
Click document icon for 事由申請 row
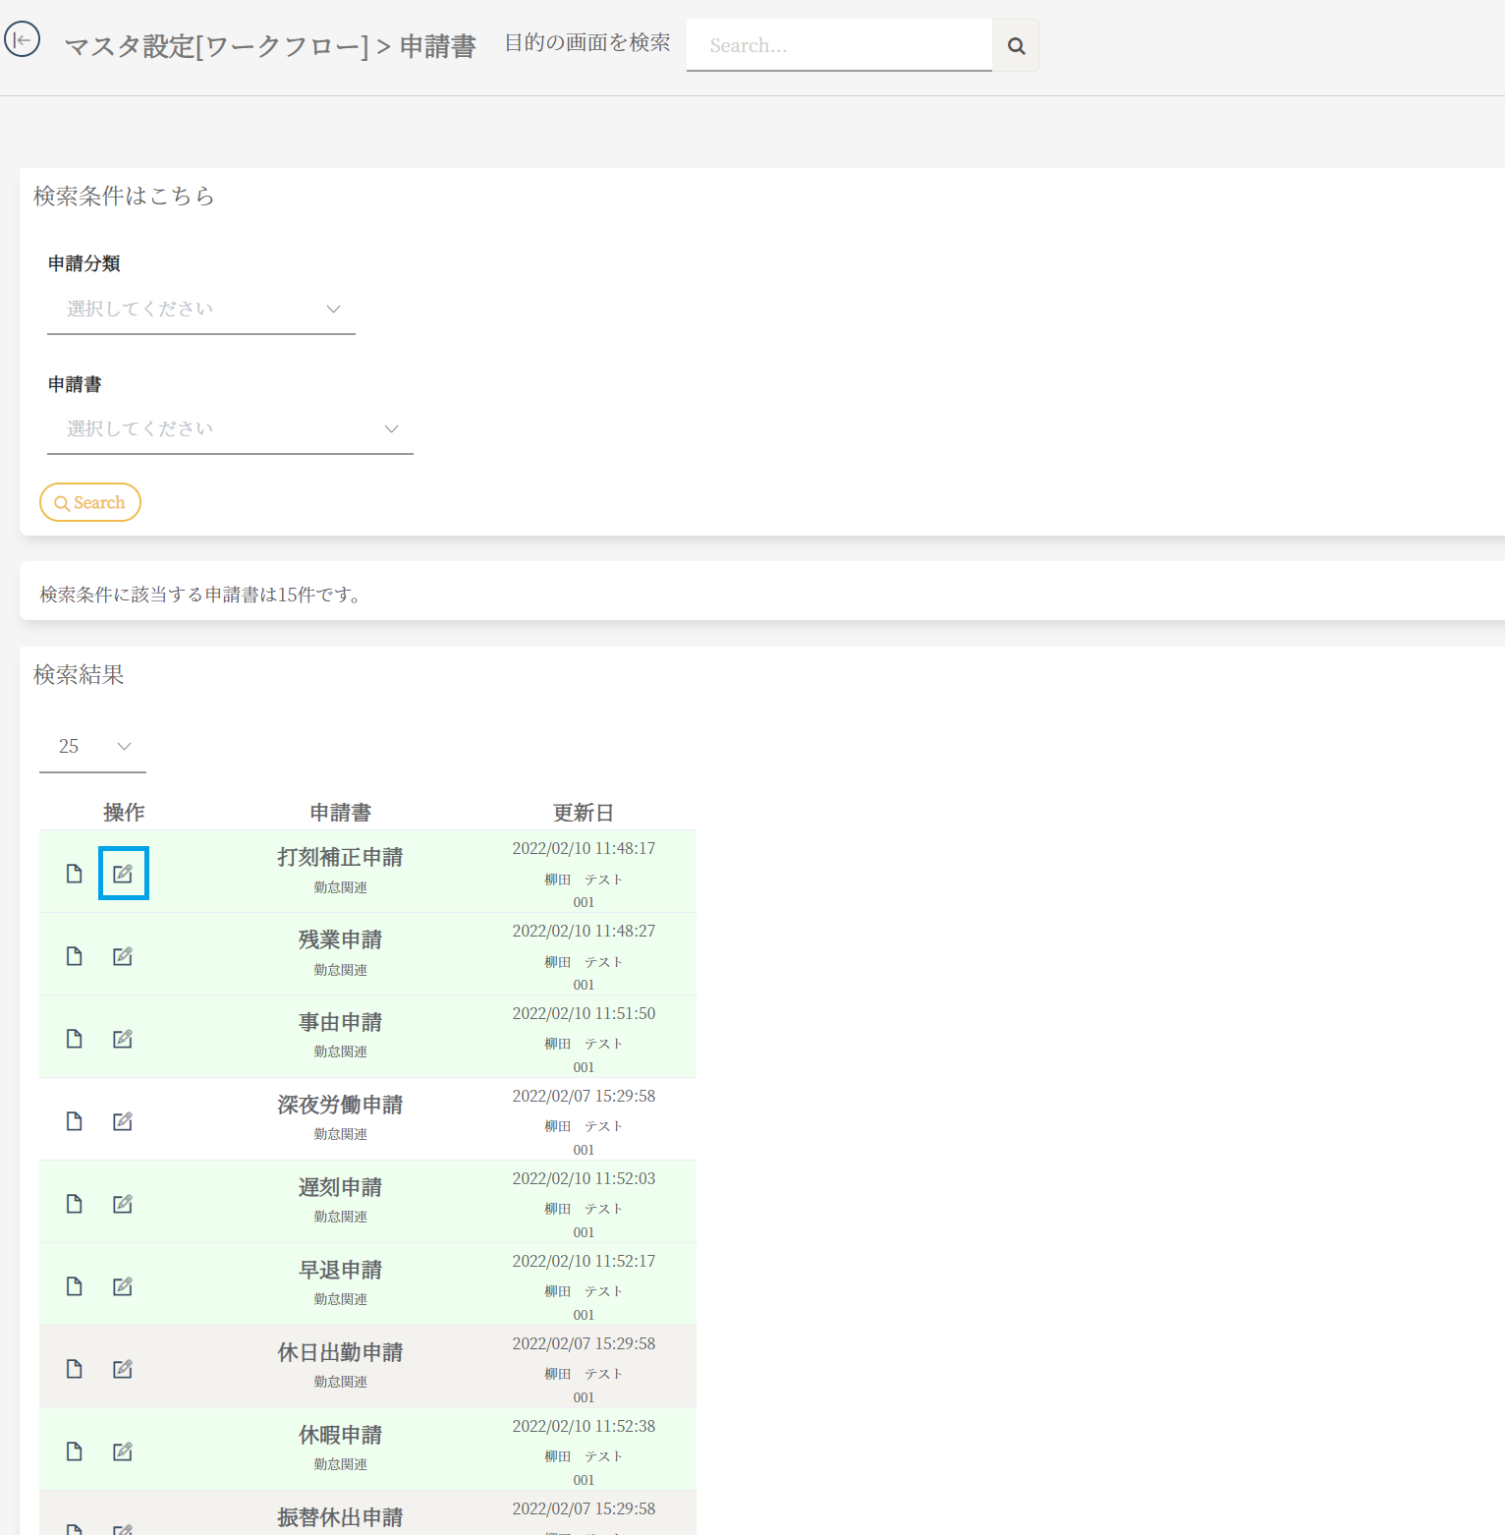[74, 1039]
